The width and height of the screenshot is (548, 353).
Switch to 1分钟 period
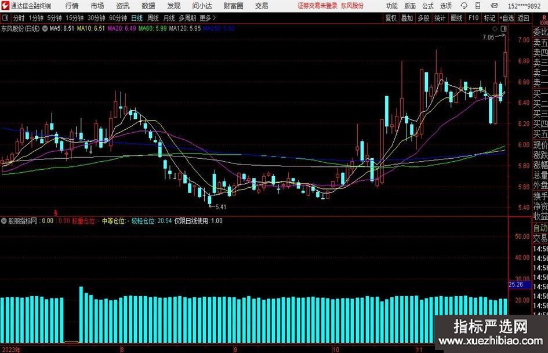pos(36,18)
